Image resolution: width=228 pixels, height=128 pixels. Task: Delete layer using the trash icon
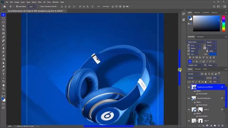[222, 126]
